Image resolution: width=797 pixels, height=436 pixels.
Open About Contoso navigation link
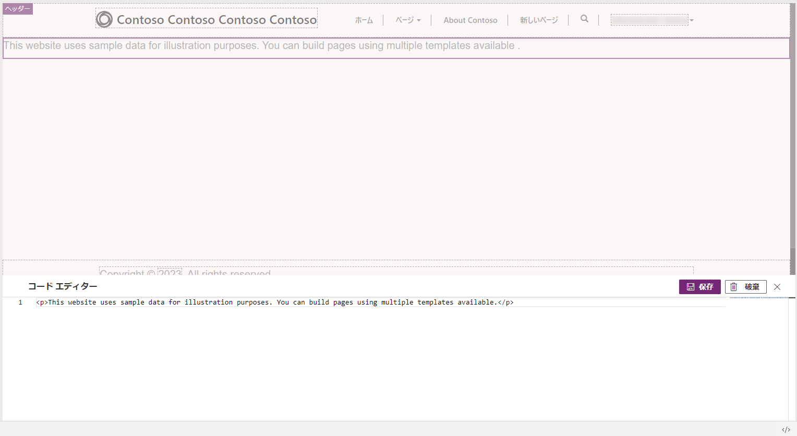pos(470,20)
